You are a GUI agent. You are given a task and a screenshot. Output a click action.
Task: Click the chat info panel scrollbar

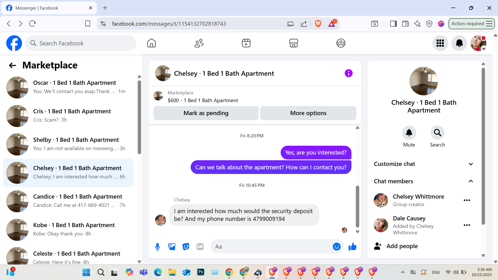pos(483,146)
